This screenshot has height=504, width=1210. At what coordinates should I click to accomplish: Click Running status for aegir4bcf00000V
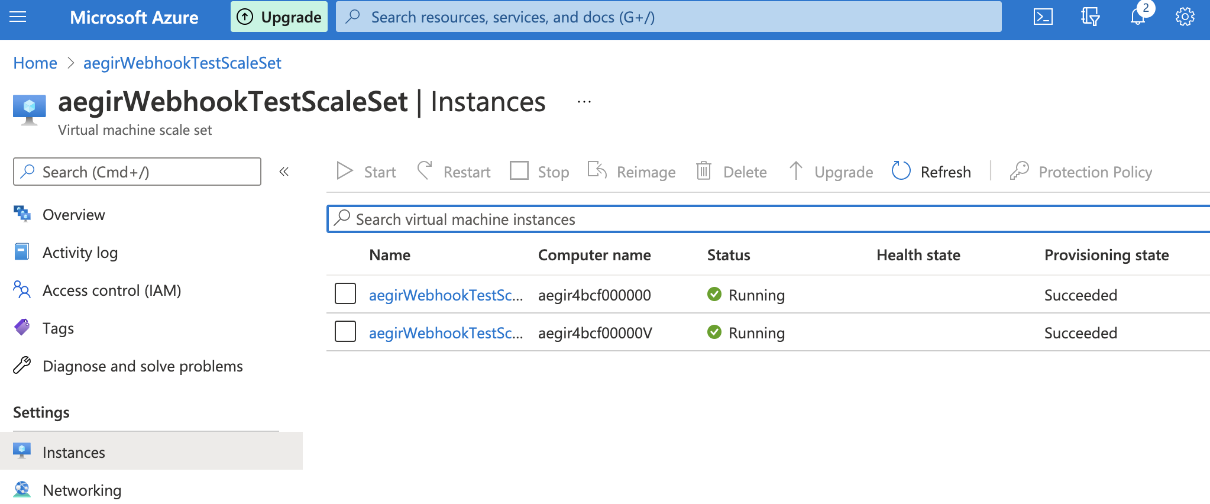pos(746,333)
